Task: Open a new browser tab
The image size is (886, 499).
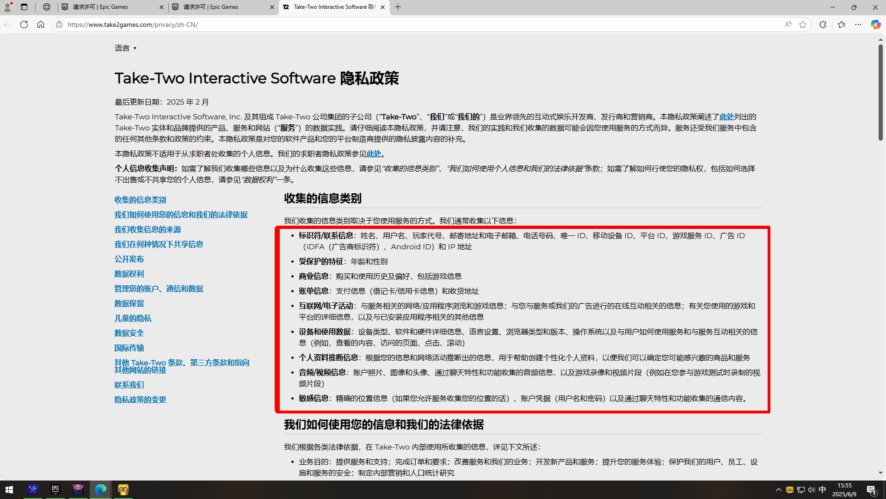Action: pos(398,7)
